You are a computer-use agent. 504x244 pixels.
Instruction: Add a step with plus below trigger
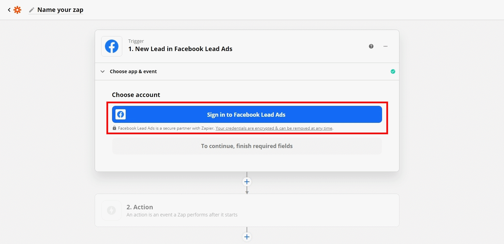point(247,182)
